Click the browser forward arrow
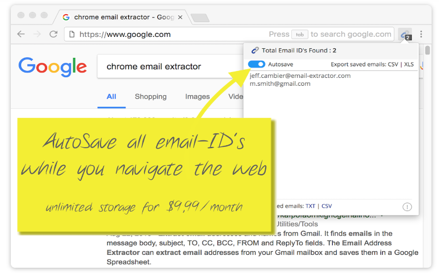439x274 pixels. pos(37,34)
